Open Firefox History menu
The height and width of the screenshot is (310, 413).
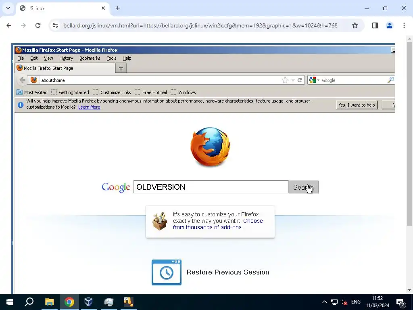[x=66, y=58]
